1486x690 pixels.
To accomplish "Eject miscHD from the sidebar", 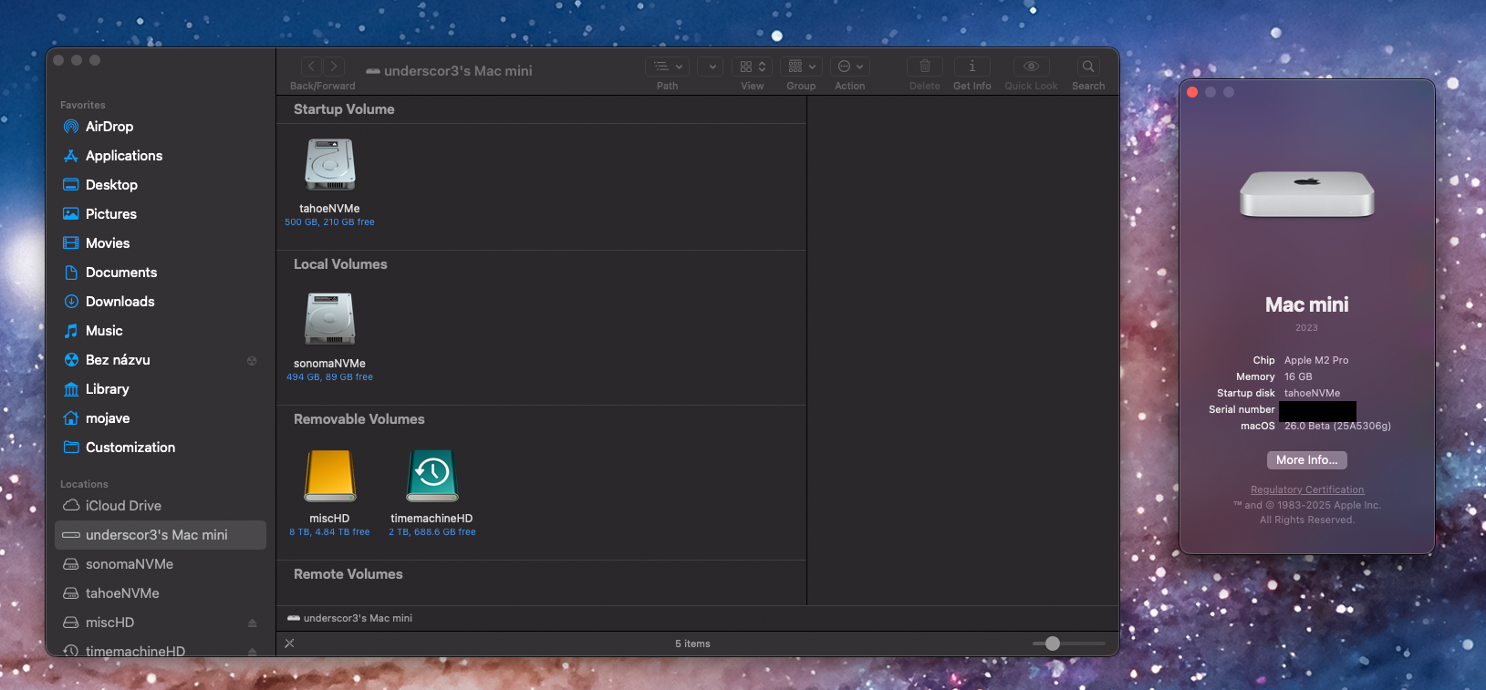I will [x=253, y=623].
